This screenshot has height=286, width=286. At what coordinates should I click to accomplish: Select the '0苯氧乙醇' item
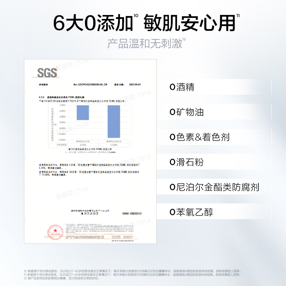(192, 212)
